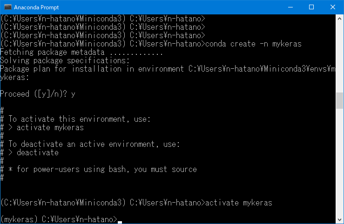
Task: Click scrollbar track below the thumb
Action: click(340, 162)
